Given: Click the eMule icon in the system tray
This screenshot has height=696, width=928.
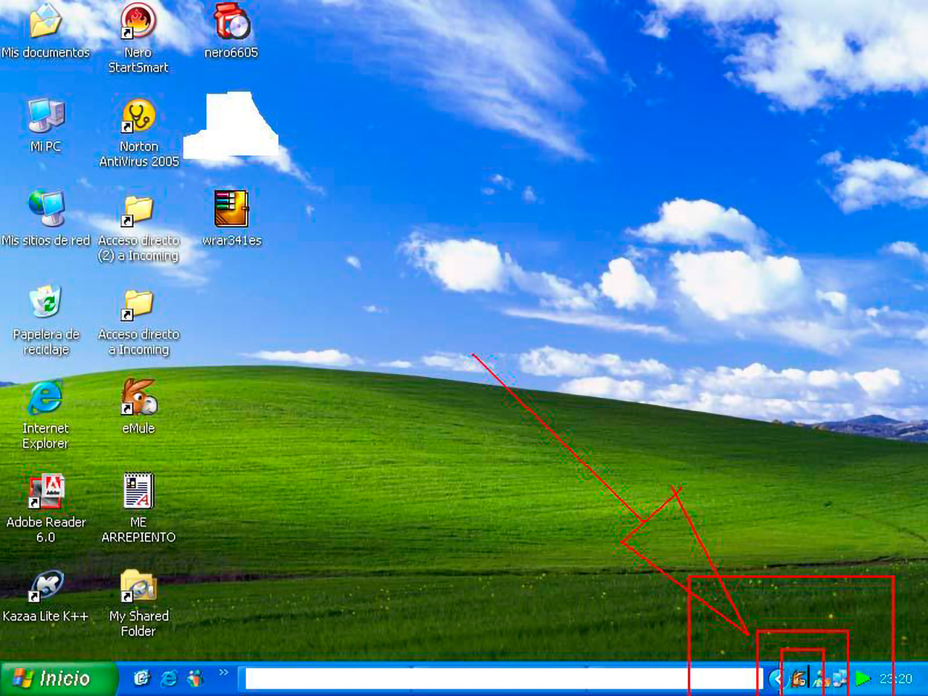Looking at the screenshot, I should 799,679.
